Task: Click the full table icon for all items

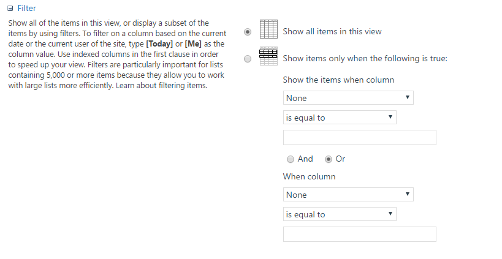Action: pos(268,29)
